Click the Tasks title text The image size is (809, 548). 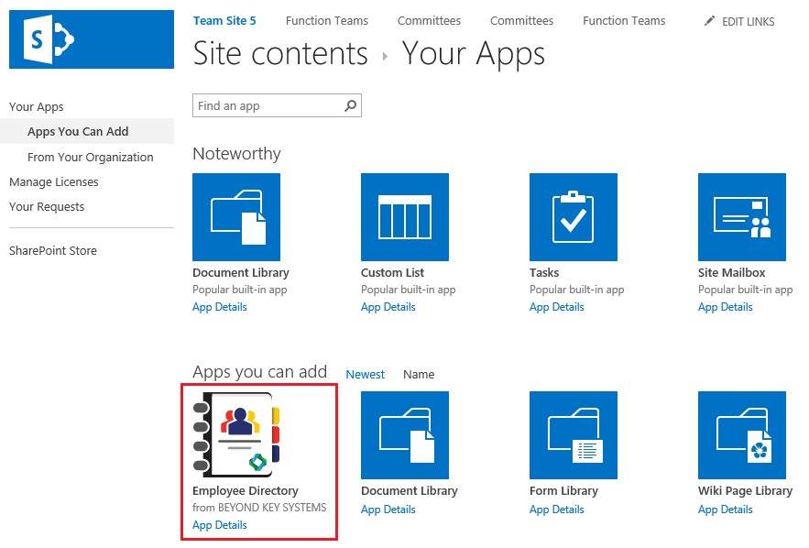pyautogui.click(x=544, y=272)
